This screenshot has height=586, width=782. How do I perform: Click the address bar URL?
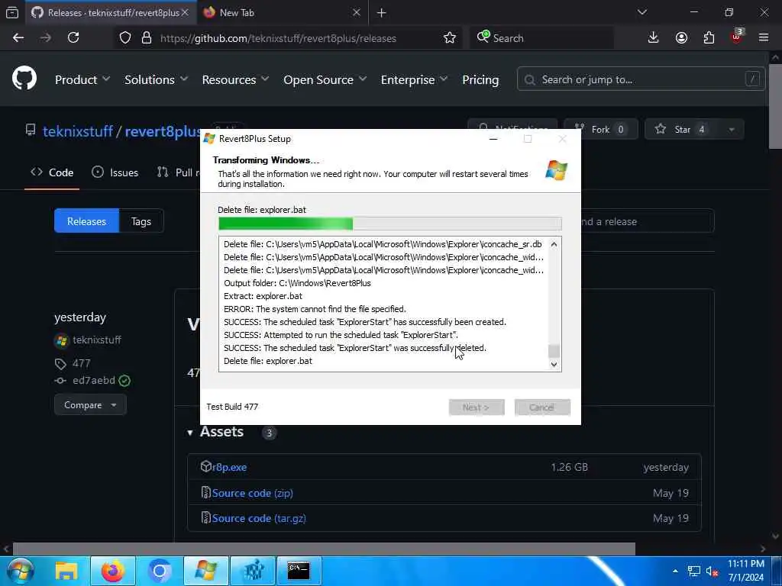click(278, 38)
